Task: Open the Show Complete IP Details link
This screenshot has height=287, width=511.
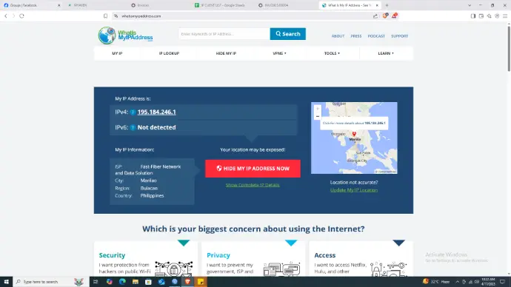Action: coord(253,185)
